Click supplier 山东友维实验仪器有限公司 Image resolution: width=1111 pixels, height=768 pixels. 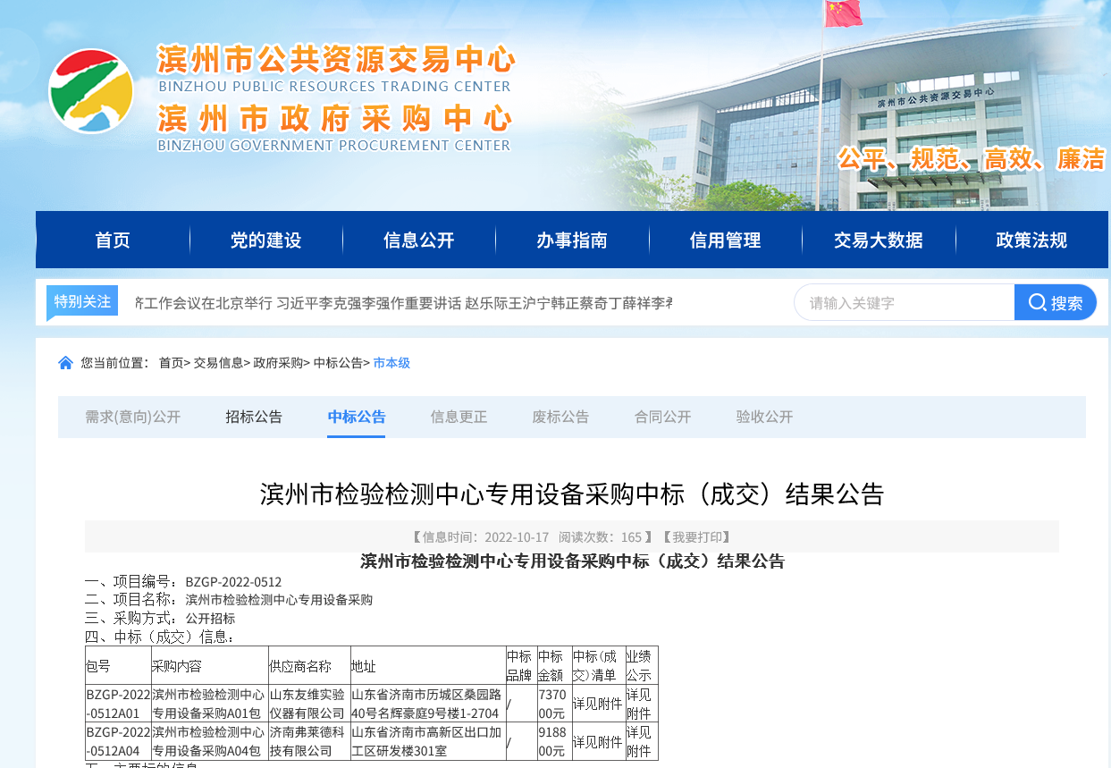tap(309, 704)
